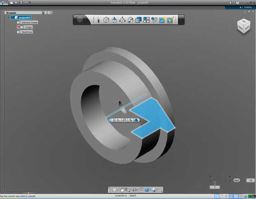Screen dimensions: 256x199
Task: Click the magnifier sphere icon in navigation bar
Action: [x=154, y=190]
